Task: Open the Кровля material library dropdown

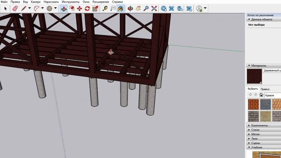Action: click(273, 95)
